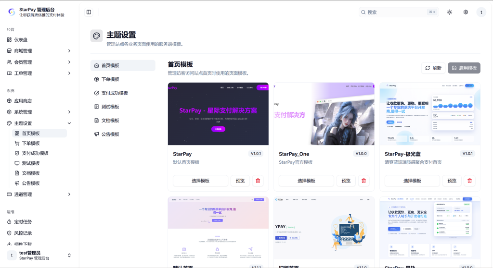Open the YPAY template thumbnail
493x268 pixels.
pos(324,228)
